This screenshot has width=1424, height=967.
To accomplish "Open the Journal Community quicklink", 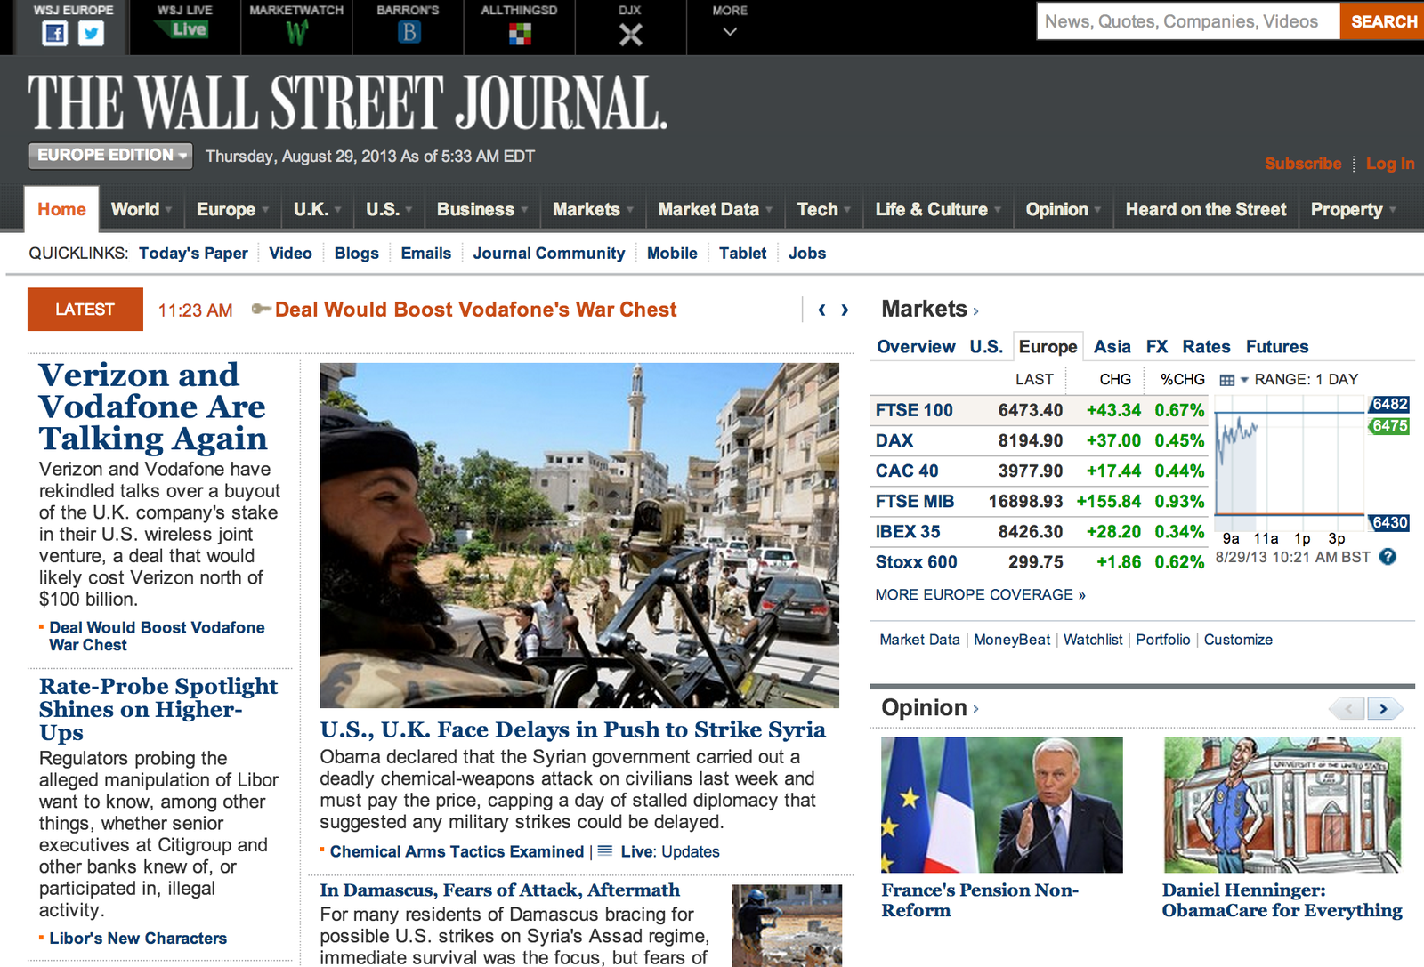I will pyautogui.click(x=549, y=254).
